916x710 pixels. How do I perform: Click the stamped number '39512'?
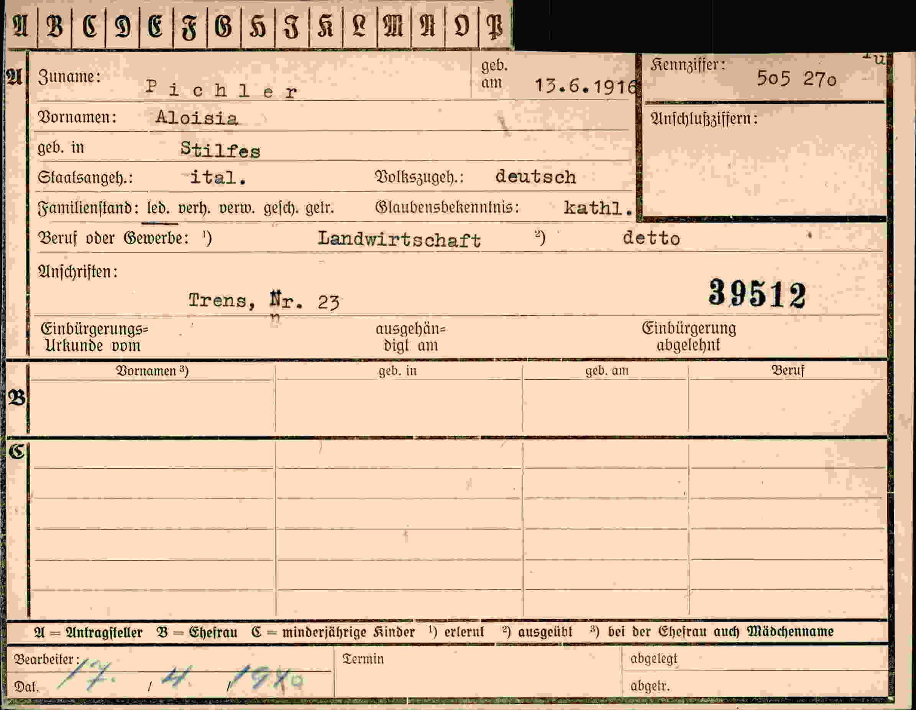pos(757,294)
